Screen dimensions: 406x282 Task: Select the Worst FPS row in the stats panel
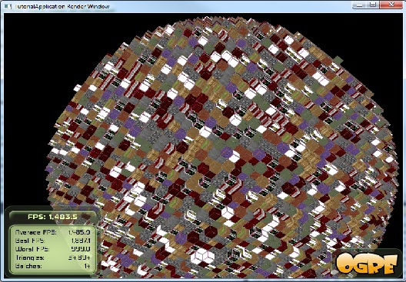tap(52, 249)
